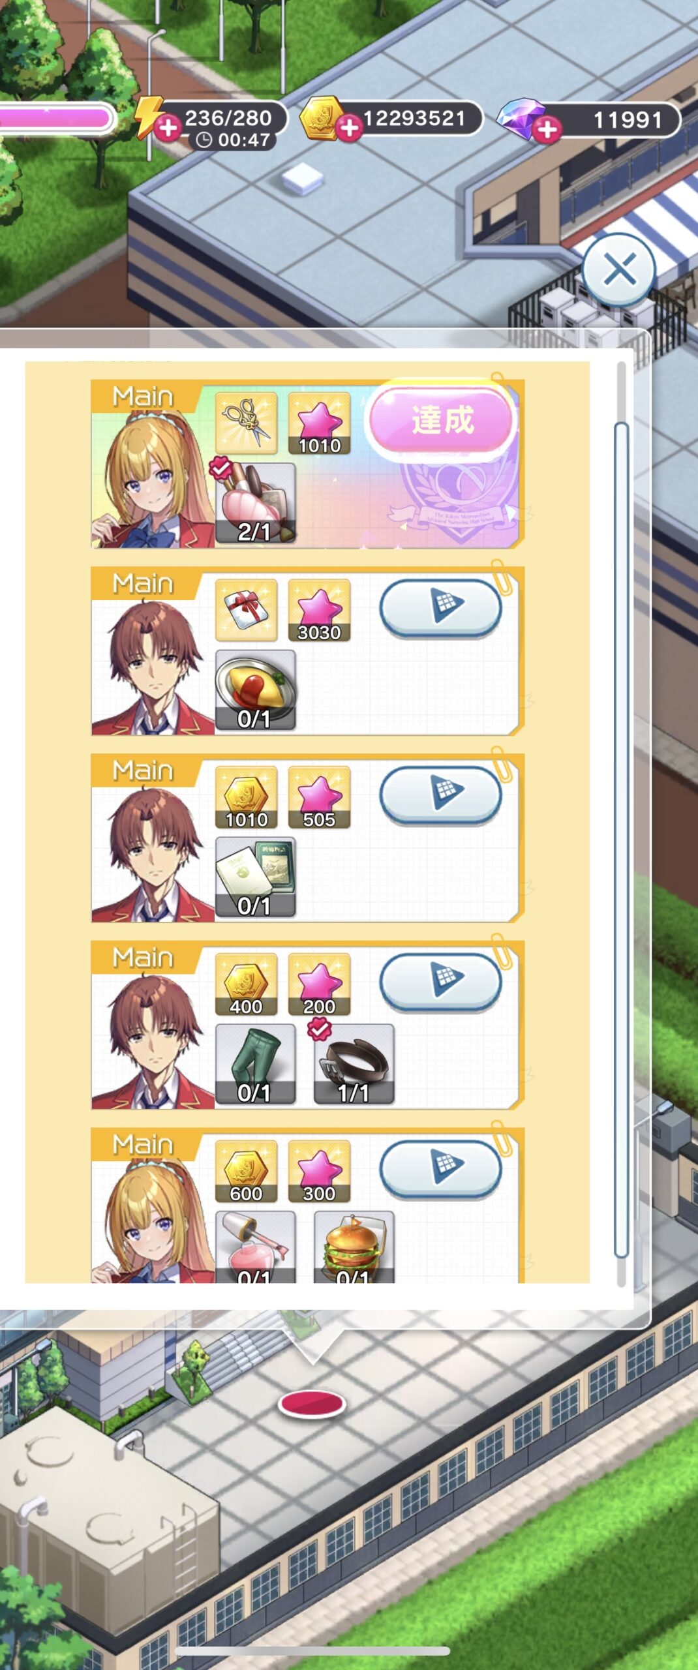Start the 1010 coin quest arrow

click(x=441, y=795)
